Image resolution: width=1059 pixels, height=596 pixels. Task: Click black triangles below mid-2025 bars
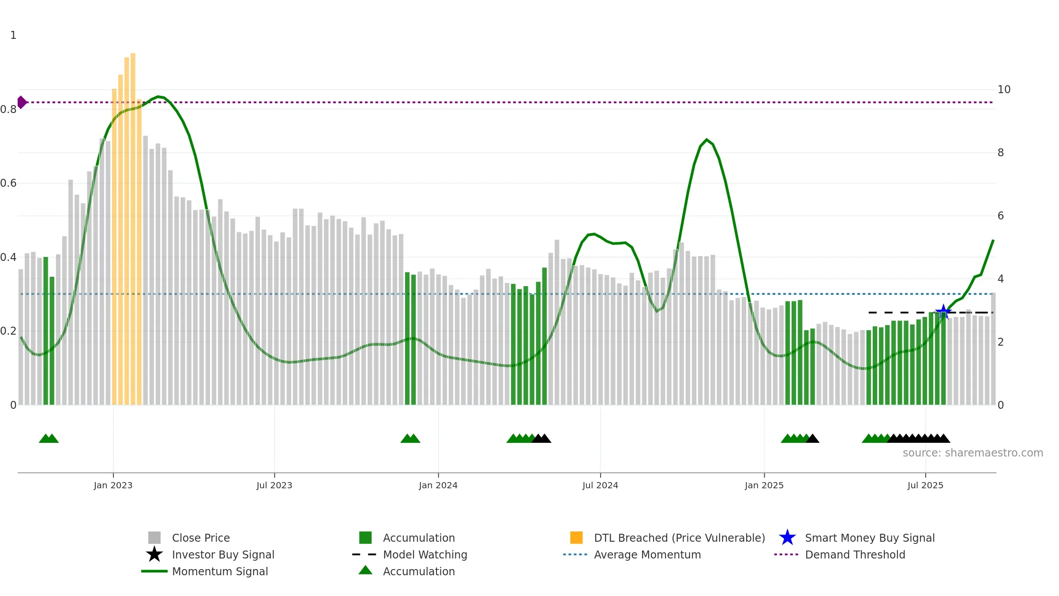[919, 438]
